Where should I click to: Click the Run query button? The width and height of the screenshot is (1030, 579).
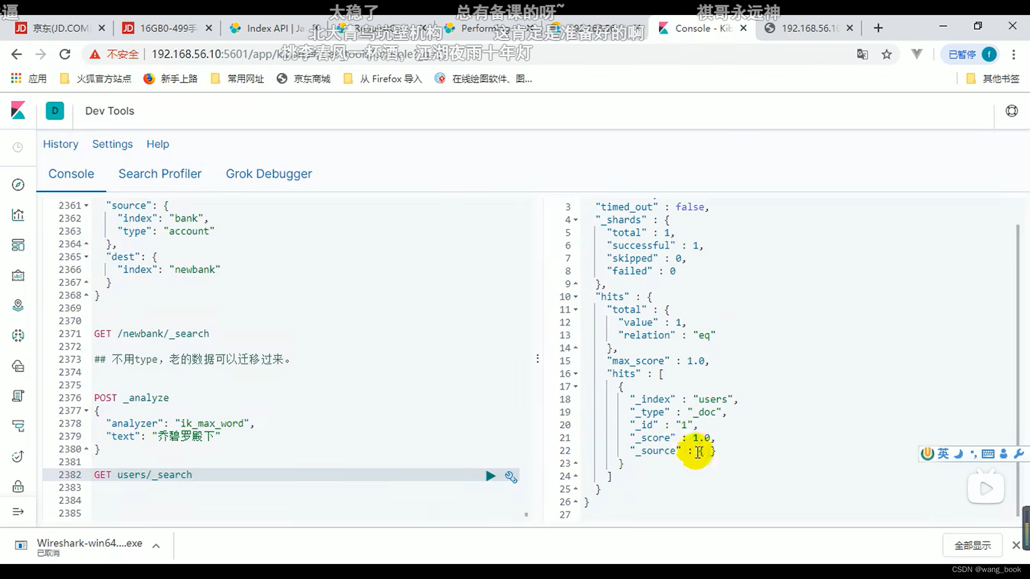pos(490,476)
